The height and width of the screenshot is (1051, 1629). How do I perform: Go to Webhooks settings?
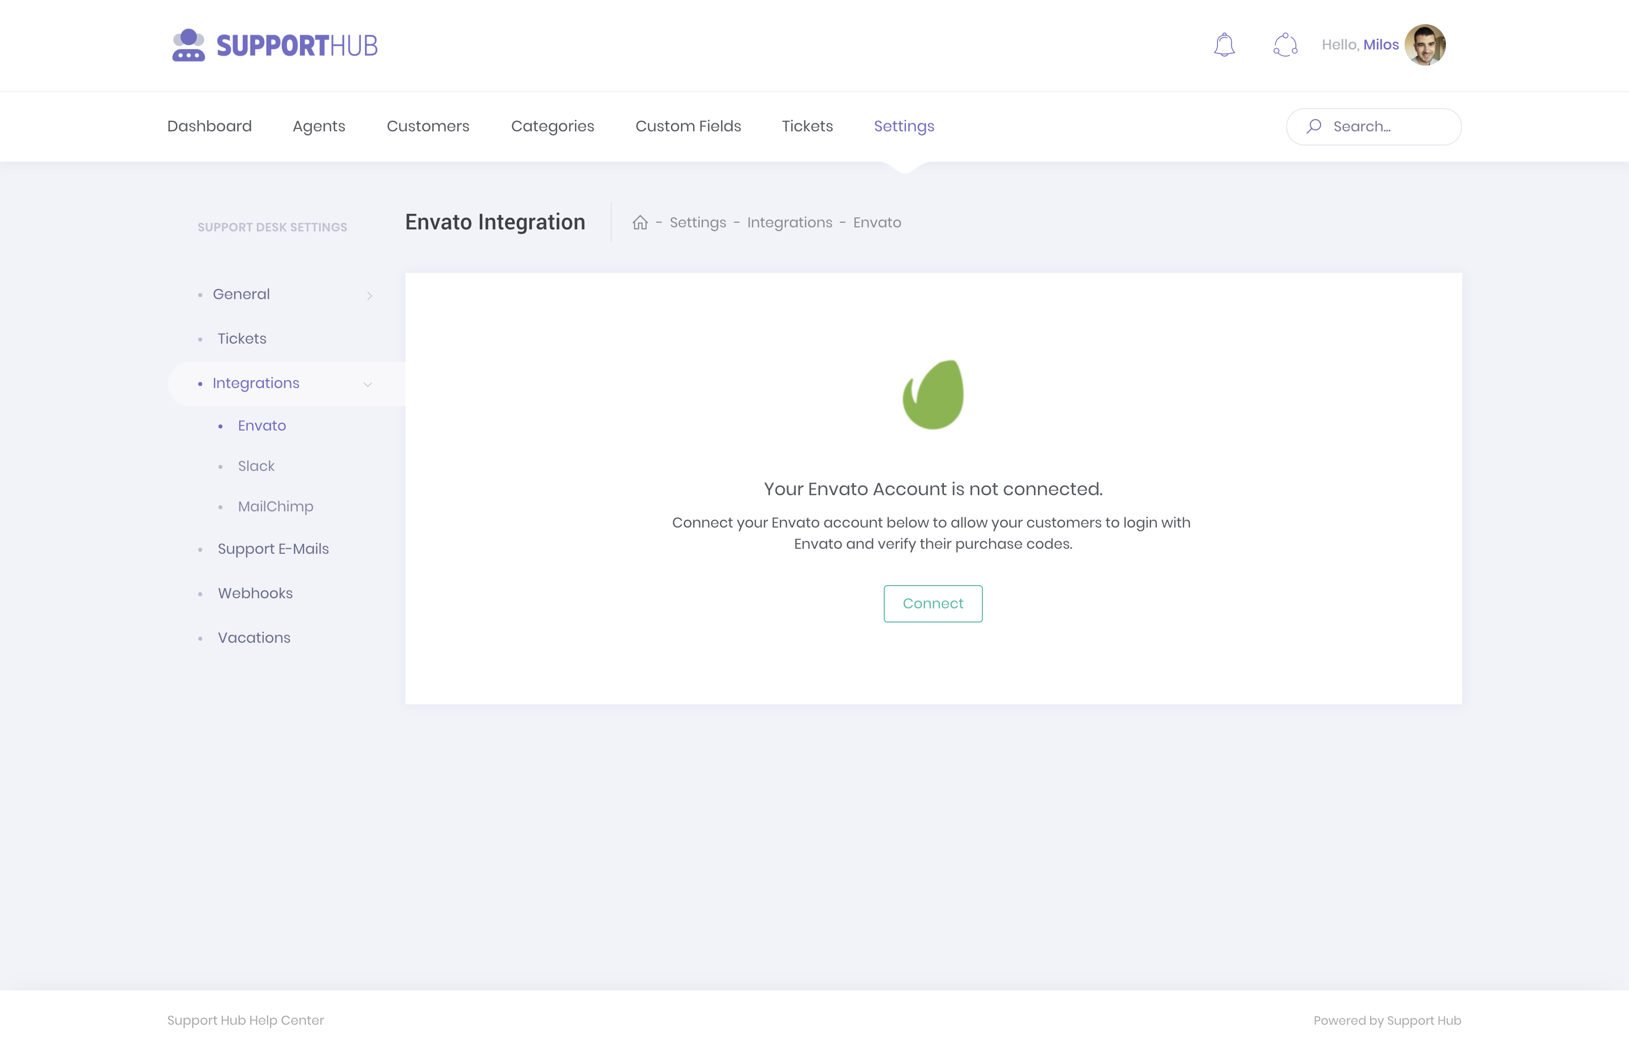click(x=255, y=593)
